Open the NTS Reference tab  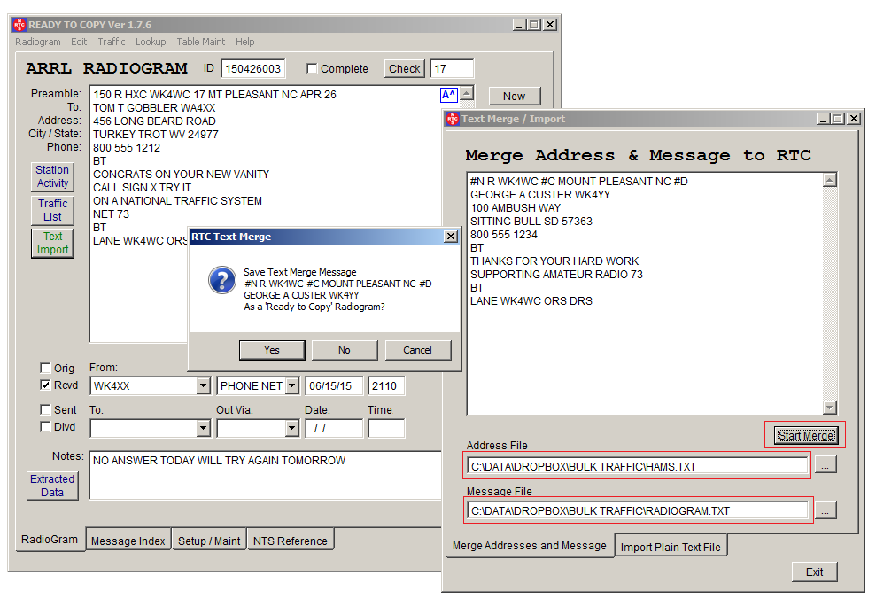pos(291,541)
